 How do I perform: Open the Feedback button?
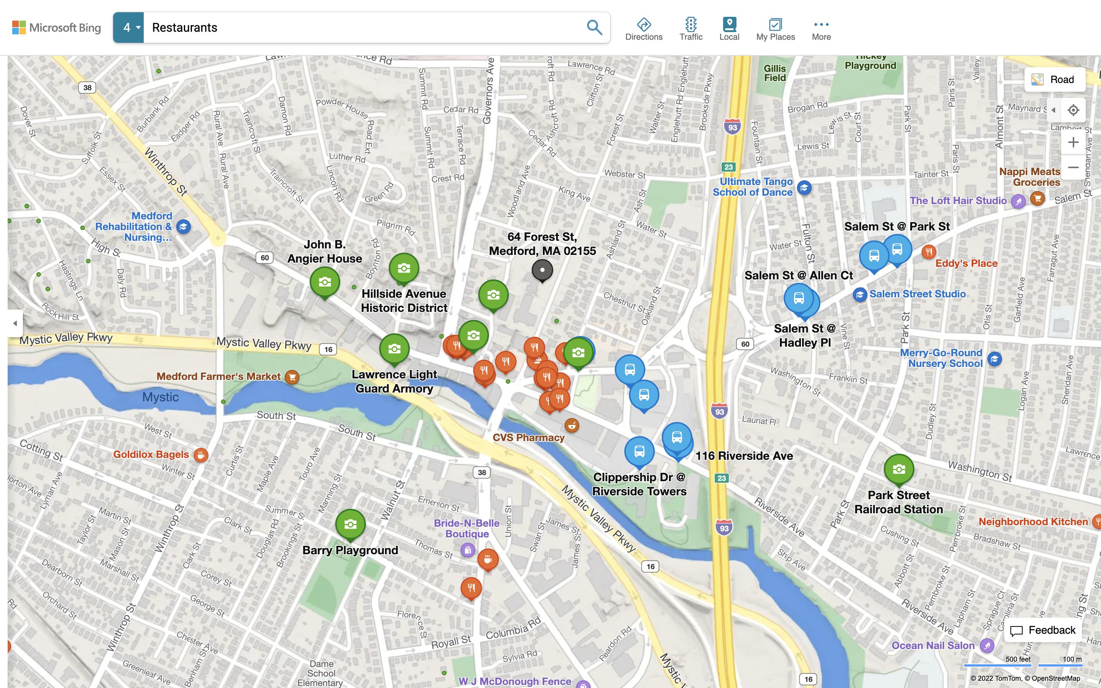coord(1043,630)
